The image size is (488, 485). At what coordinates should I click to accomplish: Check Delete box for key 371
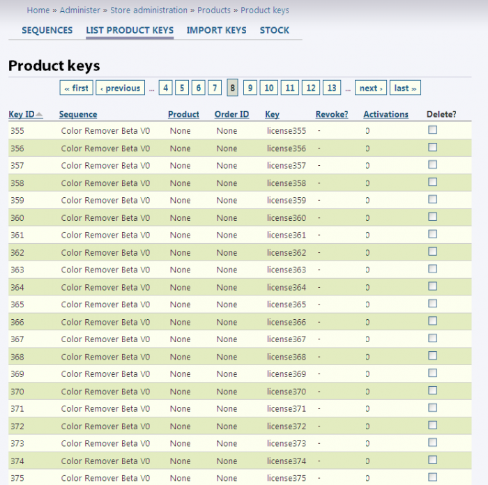(x=433, y=408)
